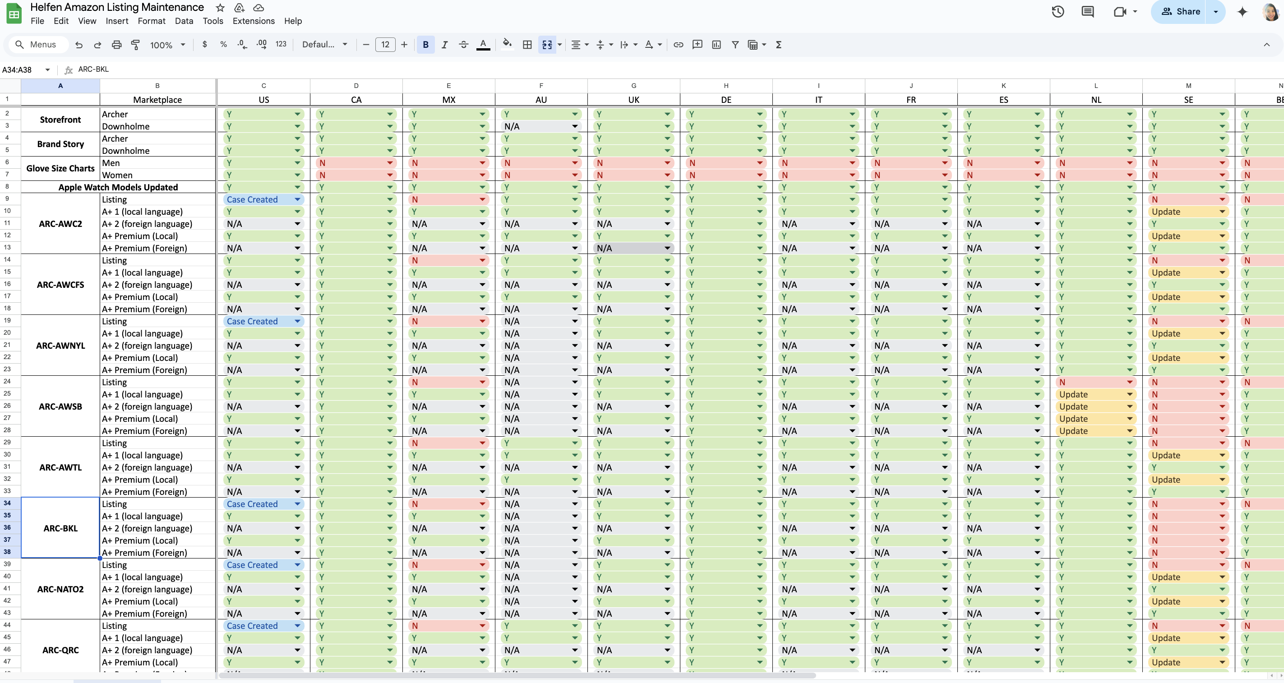
Task: Click the create filter icon
Action: (x=734, y=45)
